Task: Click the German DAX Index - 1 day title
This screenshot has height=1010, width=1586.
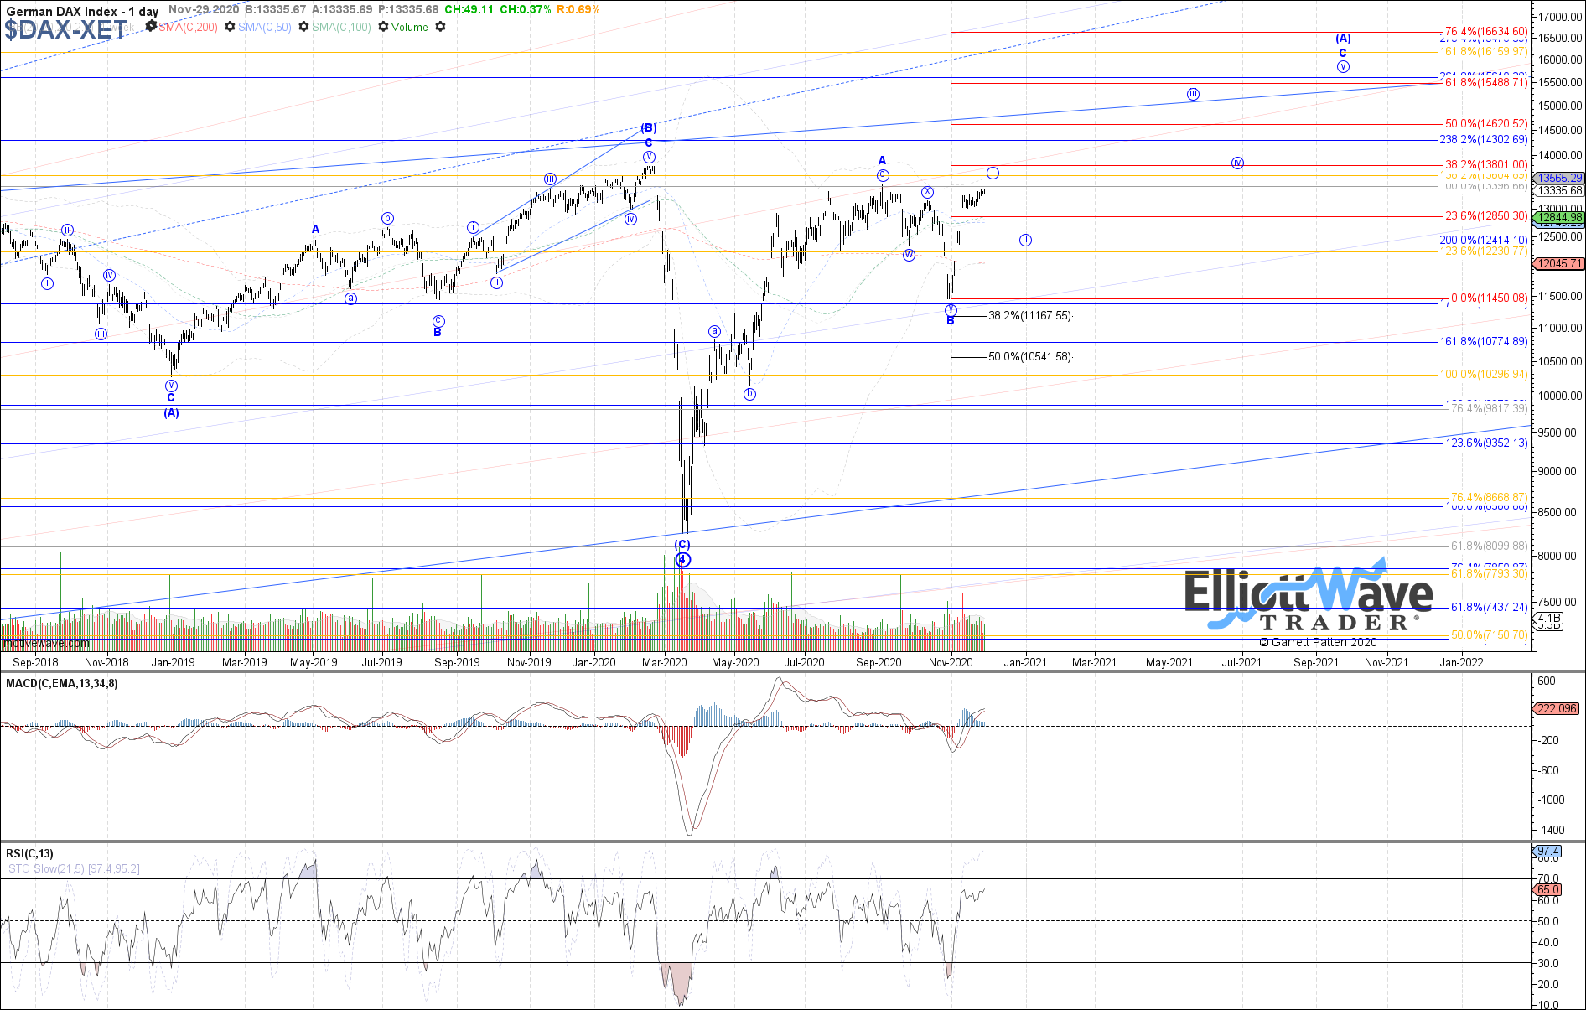Action: [x=82, y=11]
